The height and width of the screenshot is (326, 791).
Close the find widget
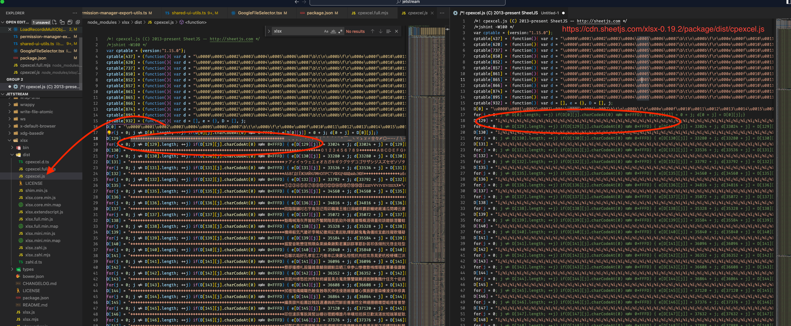click(x=396, y=31)
